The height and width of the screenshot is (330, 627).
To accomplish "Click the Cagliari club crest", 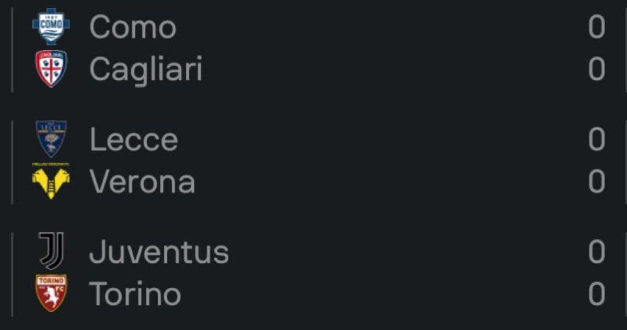I will point(51,68).
